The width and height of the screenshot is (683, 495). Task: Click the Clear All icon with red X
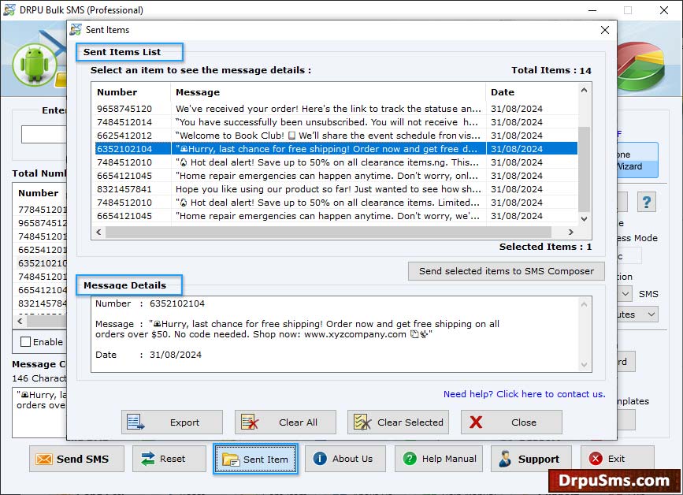pyautogui.click(x=250, y=422)
